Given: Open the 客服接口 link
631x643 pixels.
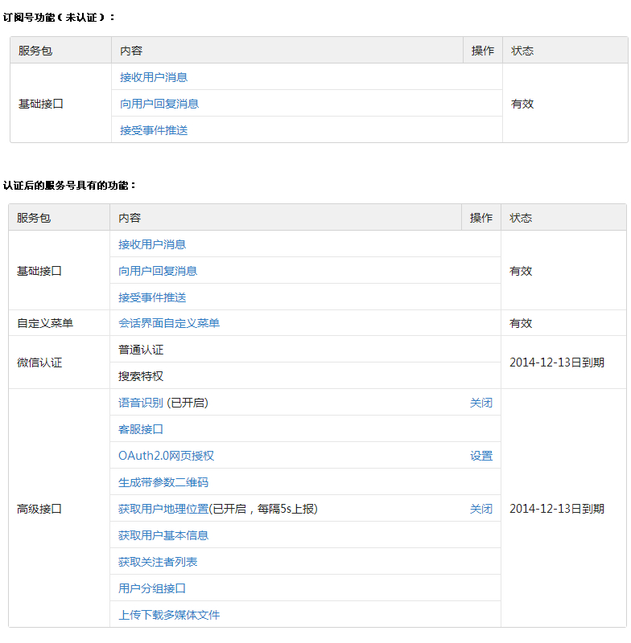Looking at the screenshot, I should pos(141,429).
